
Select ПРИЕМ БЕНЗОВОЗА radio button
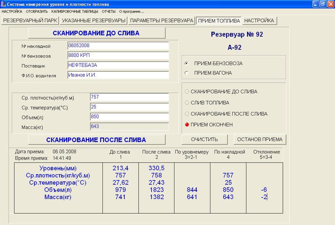click(x=186, y=63)
